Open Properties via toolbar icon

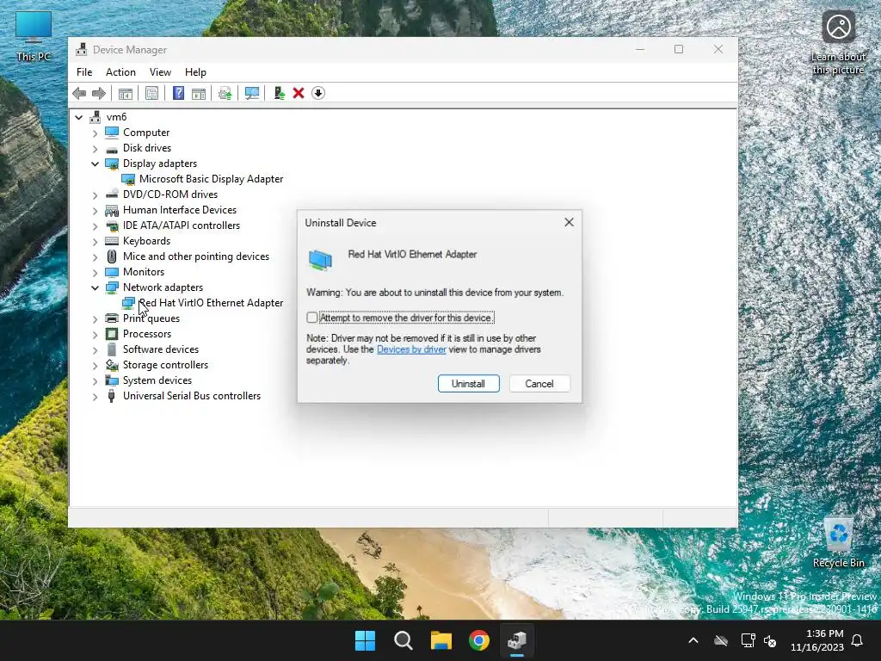click(x=151, y=93)
